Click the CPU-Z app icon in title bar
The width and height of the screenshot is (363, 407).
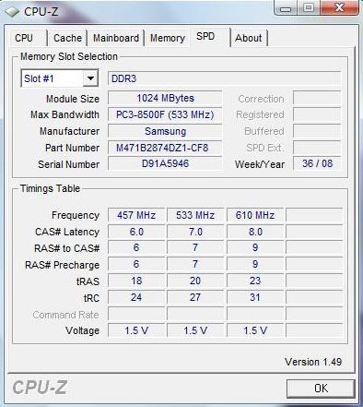coord(12,12)
